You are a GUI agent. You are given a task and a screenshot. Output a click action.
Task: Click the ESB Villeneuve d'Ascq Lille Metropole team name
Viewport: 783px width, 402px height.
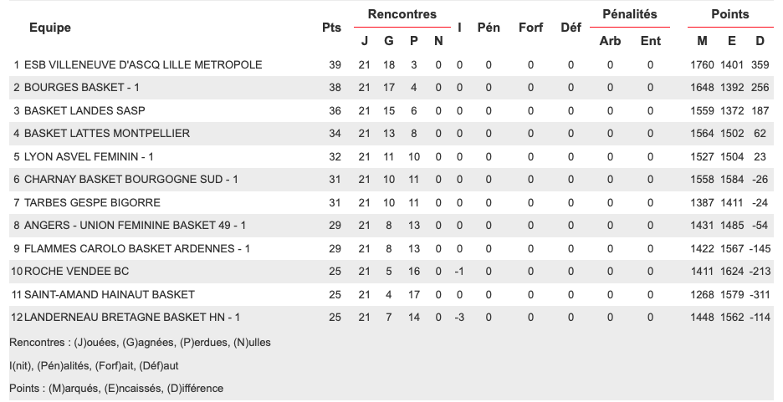pyautogui.click(x=143, y=65)
